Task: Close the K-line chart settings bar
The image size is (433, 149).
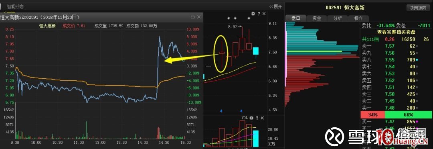Action: pyautogui.click(x=264, y=14)
